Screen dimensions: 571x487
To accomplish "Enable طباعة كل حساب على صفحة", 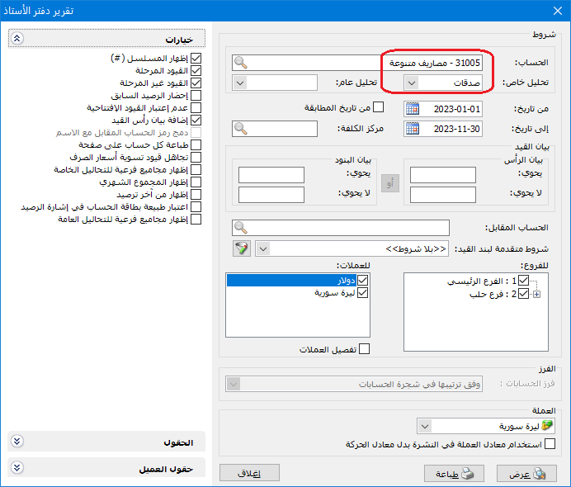I will point(196,145).
